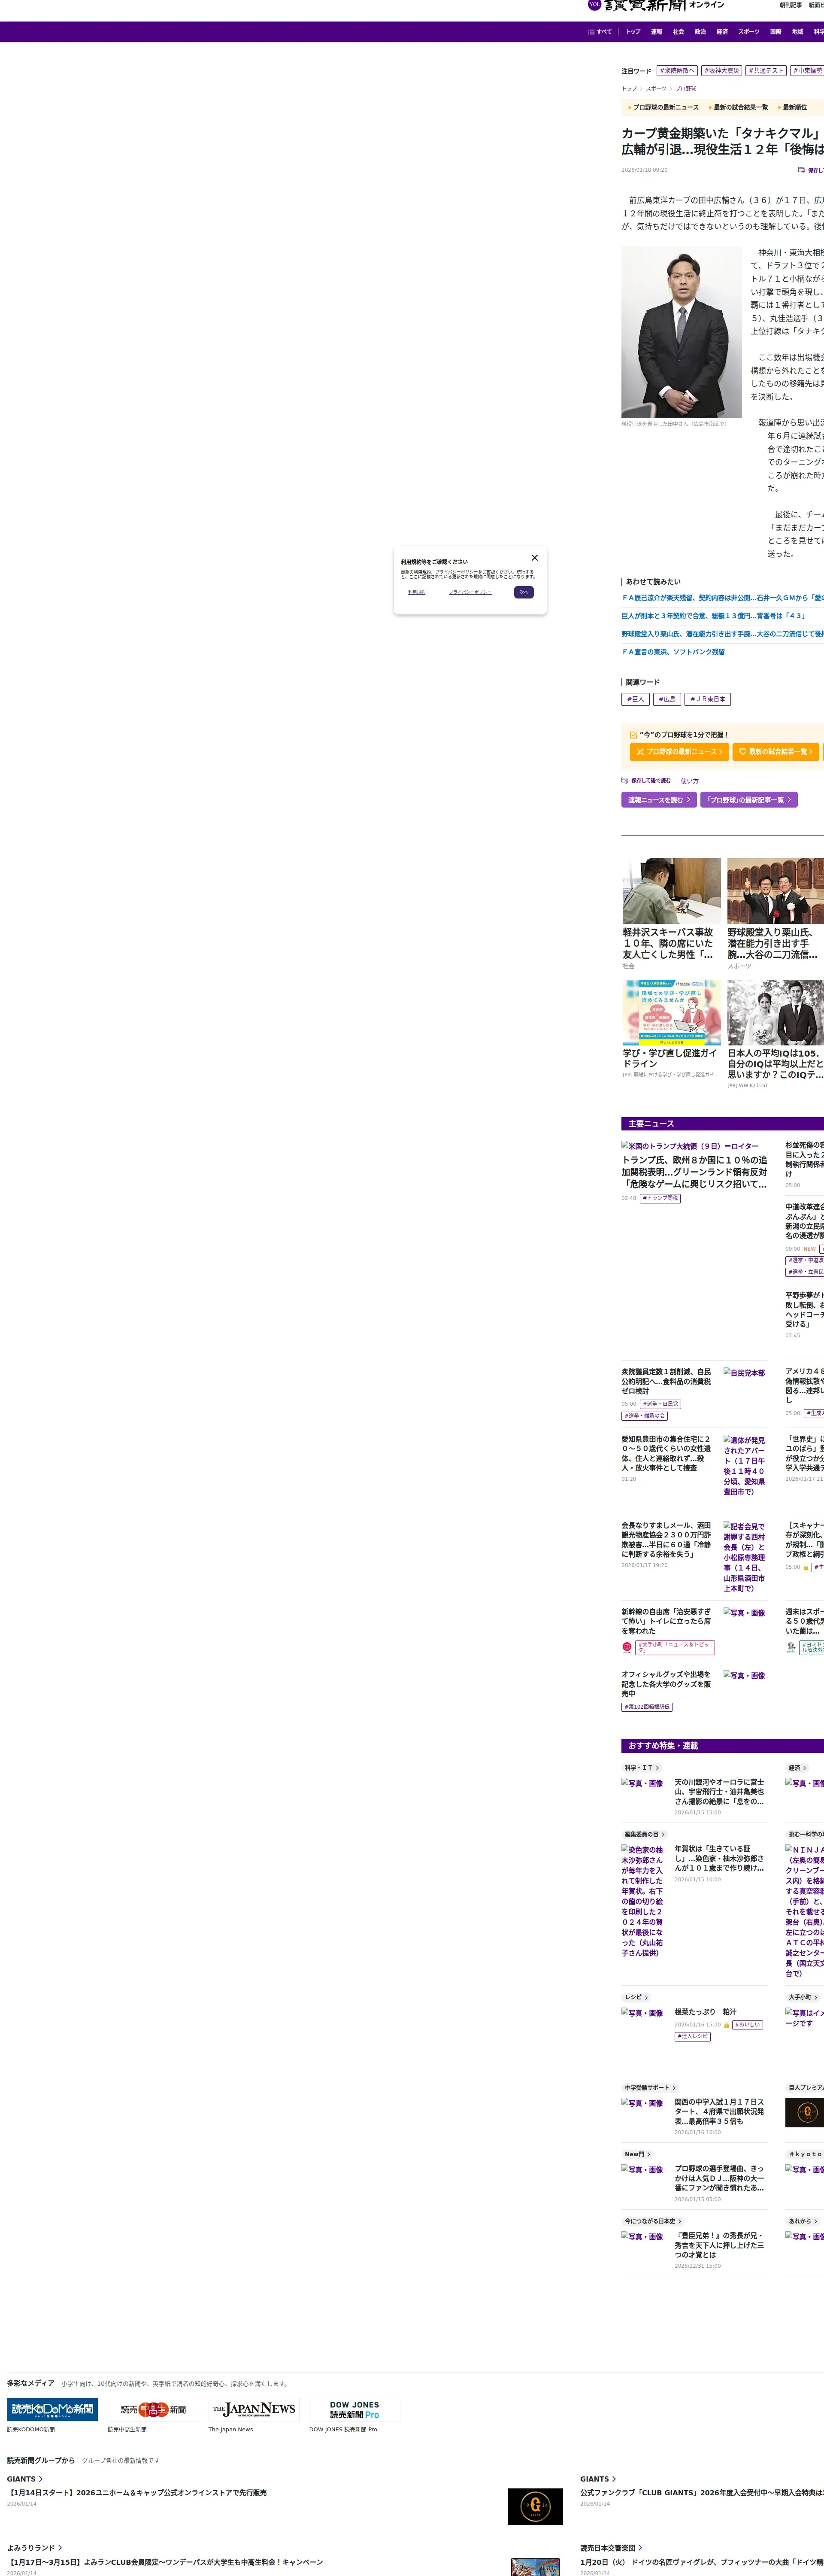This screenshot has width=824, height=2576.
Task: Open The Japan News logo thumbnail
Action: point(254,2409)
